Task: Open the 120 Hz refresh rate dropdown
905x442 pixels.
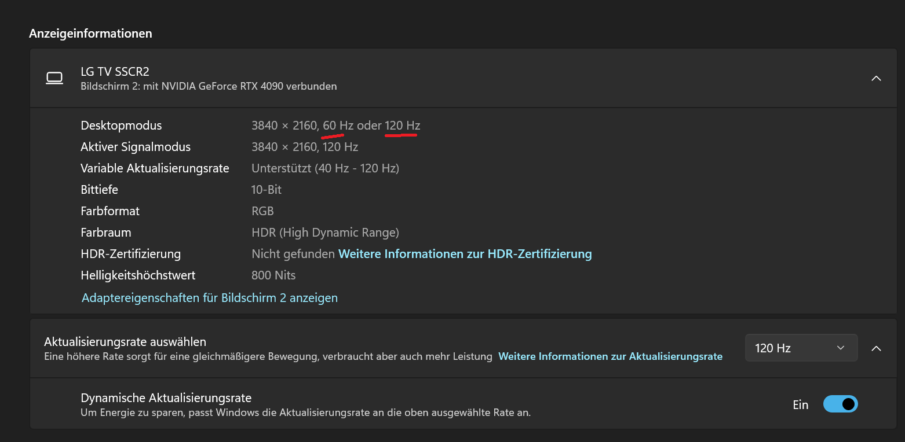Action: (801, 347)
